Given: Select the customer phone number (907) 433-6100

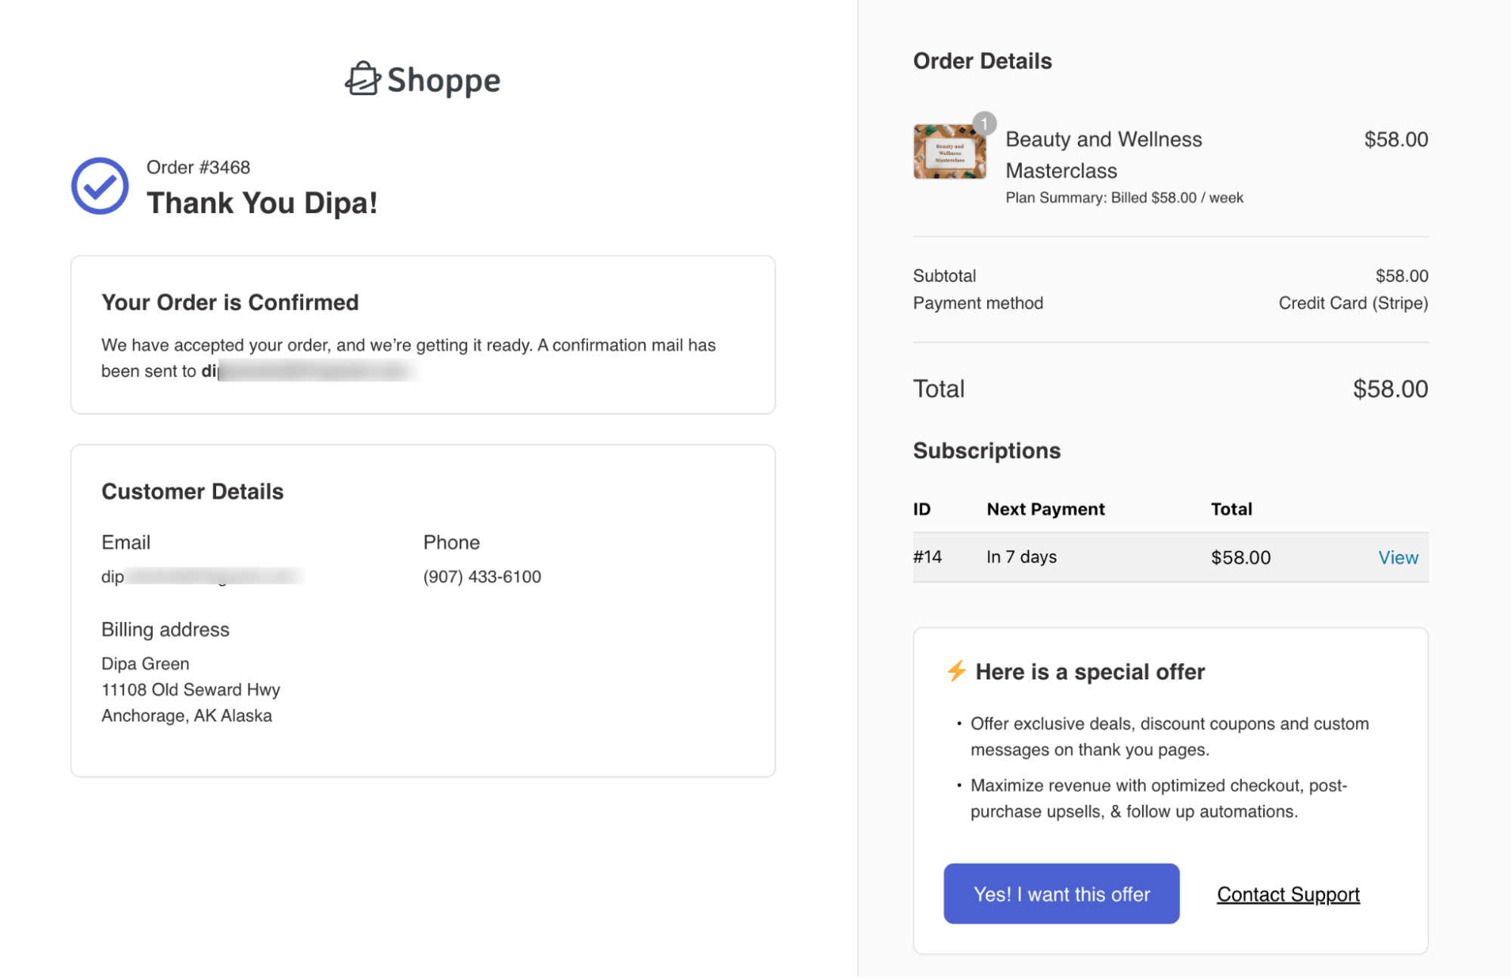Looking at the screenshot, I should tap(481, 576).
